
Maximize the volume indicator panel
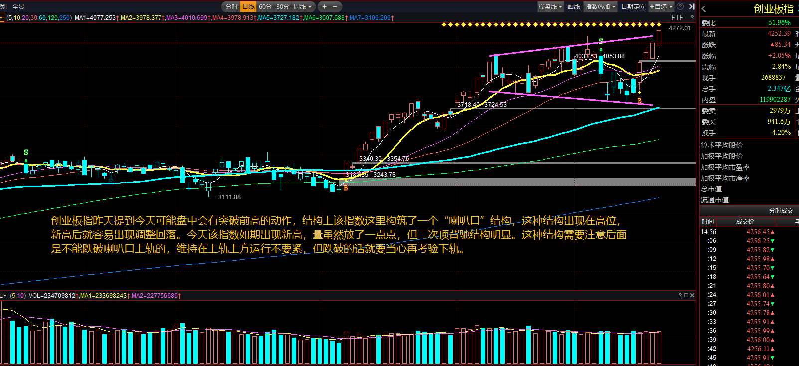coord(686,295)
